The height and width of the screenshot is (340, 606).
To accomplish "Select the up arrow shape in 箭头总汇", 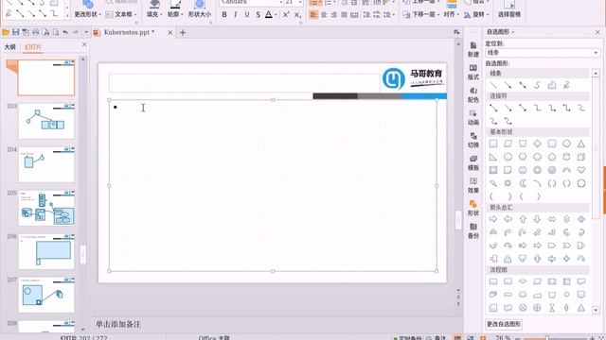I will (x=523, y=219).
